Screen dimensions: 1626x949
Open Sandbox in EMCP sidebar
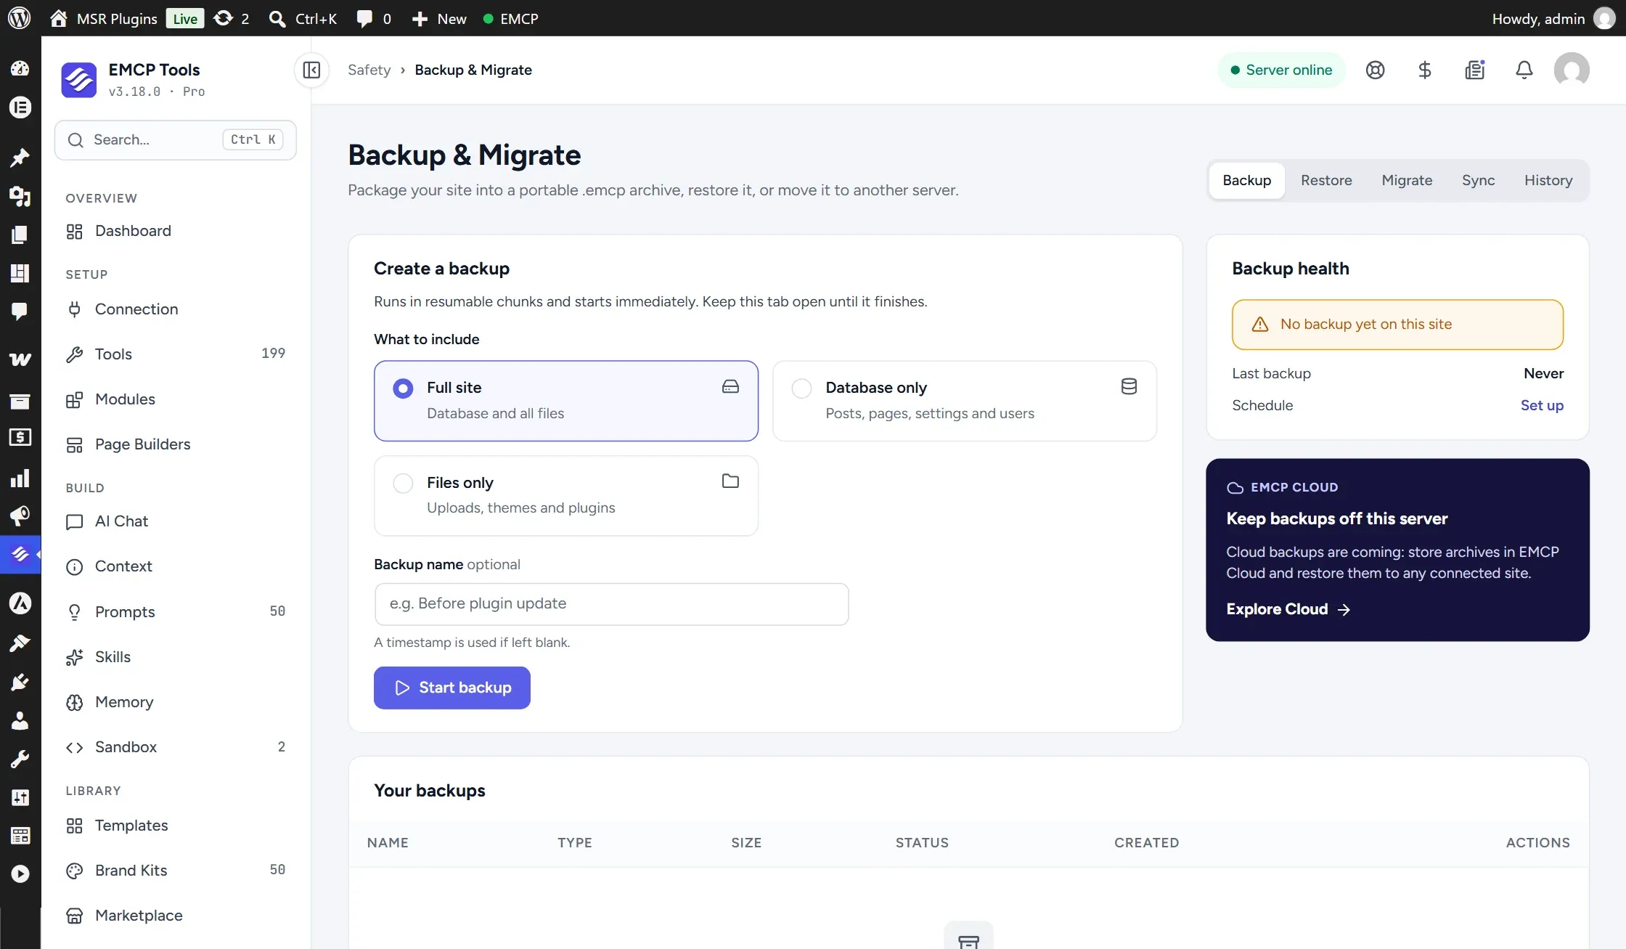175,747
